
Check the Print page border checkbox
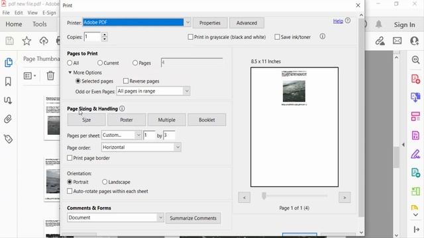[70, 158]
